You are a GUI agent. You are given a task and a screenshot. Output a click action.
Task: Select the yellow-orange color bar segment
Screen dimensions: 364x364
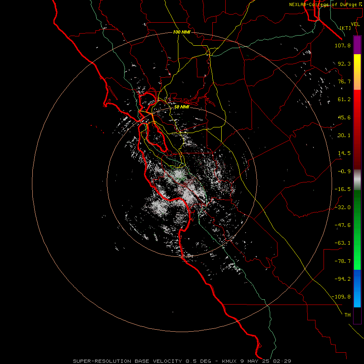pos(357,72)
